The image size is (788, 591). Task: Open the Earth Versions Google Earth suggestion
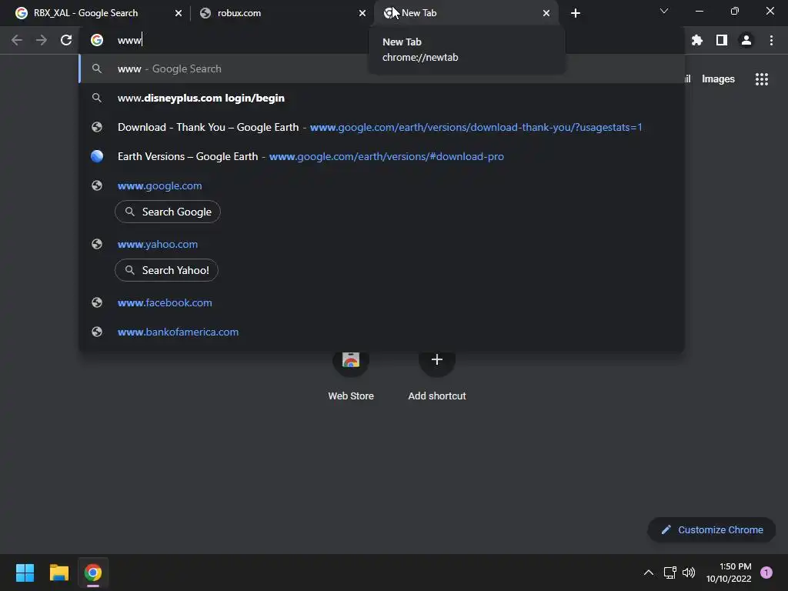tap(382, 156)
